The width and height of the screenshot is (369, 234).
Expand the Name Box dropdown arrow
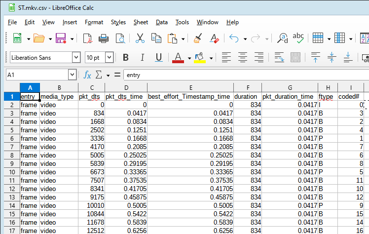[x=72, y=75]
